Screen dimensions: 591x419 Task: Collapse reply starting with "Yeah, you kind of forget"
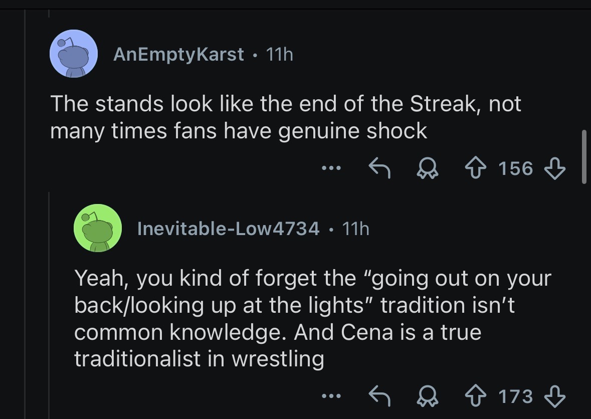tap(311, 318)
